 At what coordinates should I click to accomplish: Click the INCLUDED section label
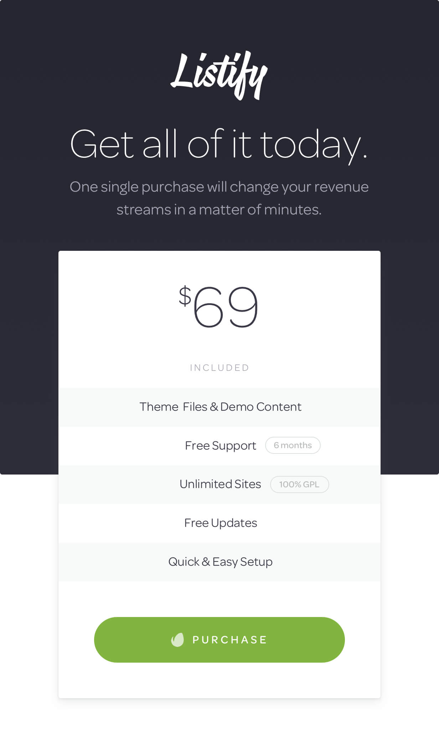coord(219,368)
